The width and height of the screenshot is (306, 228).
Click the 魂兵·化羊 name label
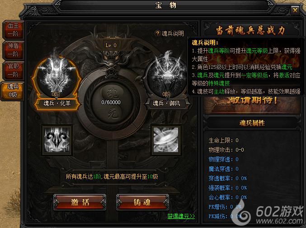(57, 103)
